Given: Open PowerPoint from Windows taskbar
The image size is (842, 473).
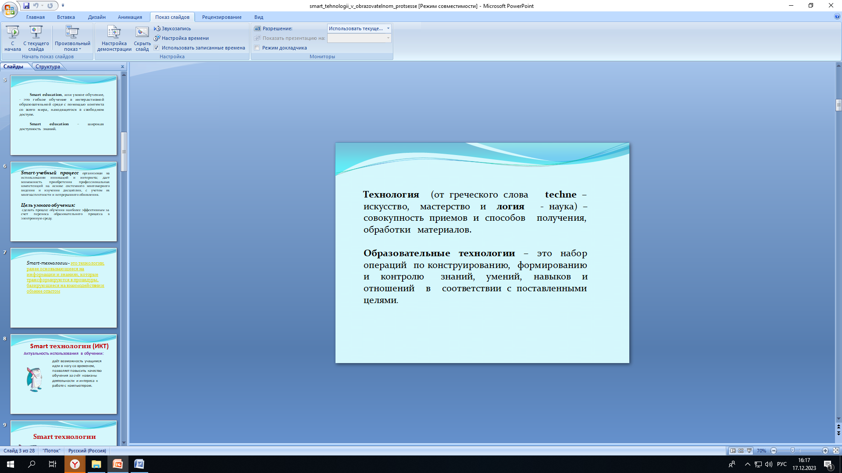Looking at the screenshot, I should click(118, 464).
